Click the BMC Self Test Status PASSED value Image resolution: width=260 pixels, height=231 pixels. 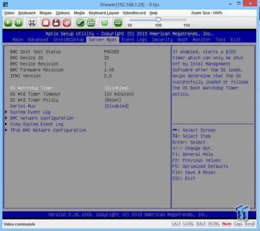tap(112, 52)
